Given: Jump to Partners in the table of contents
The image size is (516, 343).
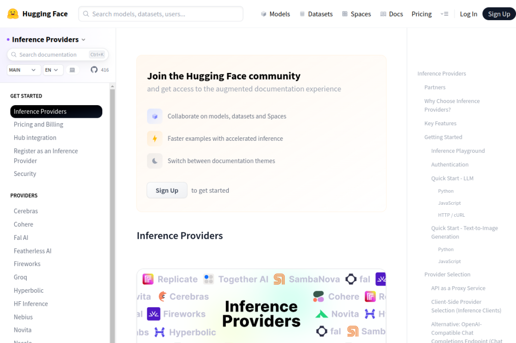Looking at the screenshot, I should pos(435,88).
